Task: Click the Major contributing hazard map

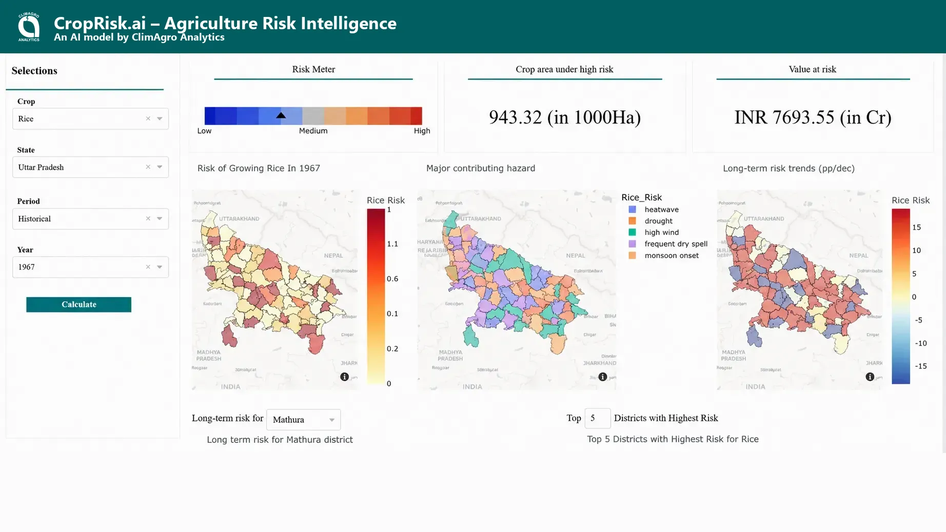Action: [517, 290]
